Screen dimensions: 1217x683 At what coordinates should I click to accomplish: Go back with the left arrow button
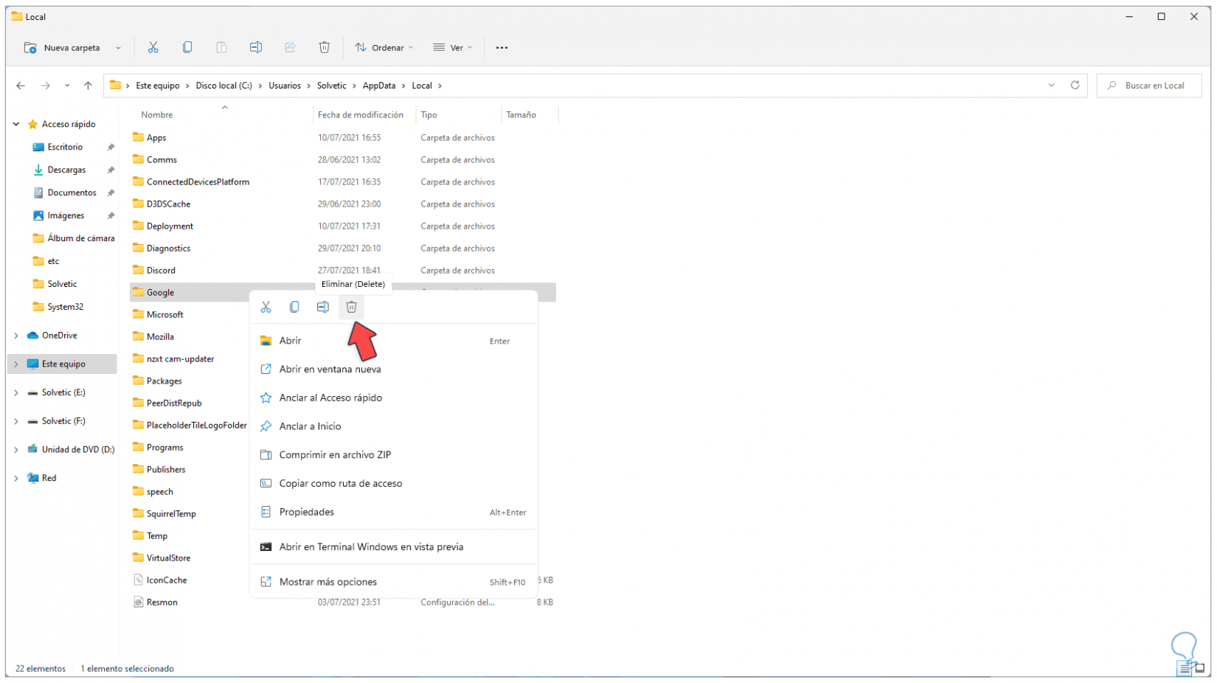click(21, 86)
